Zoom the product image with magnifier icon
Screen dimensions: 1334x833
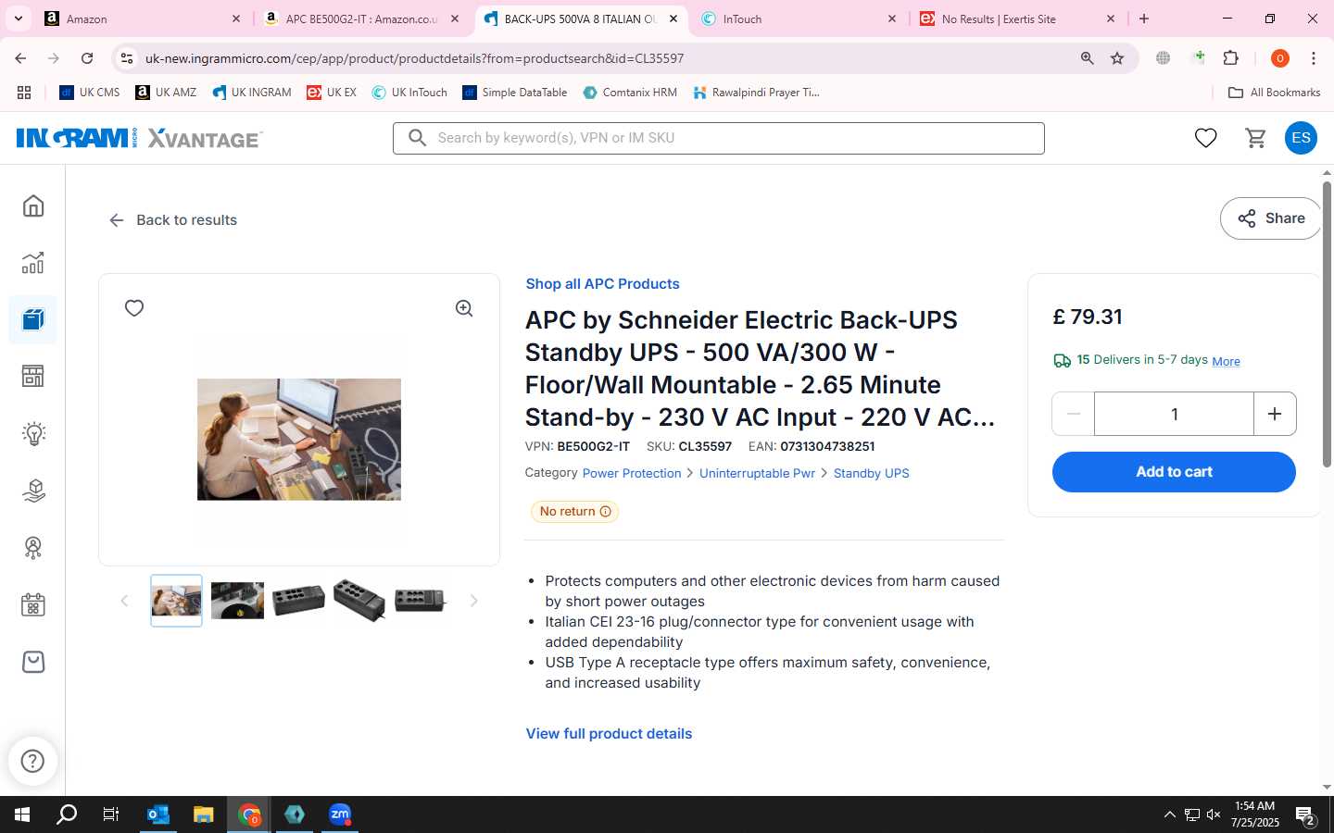(x=464, y=308)
